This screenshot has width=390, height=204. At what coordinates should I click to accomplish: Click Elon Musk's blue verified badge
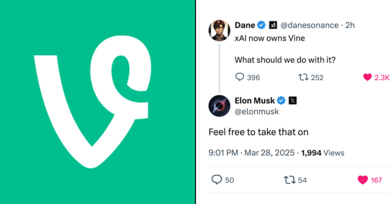[x=281, y=101]
